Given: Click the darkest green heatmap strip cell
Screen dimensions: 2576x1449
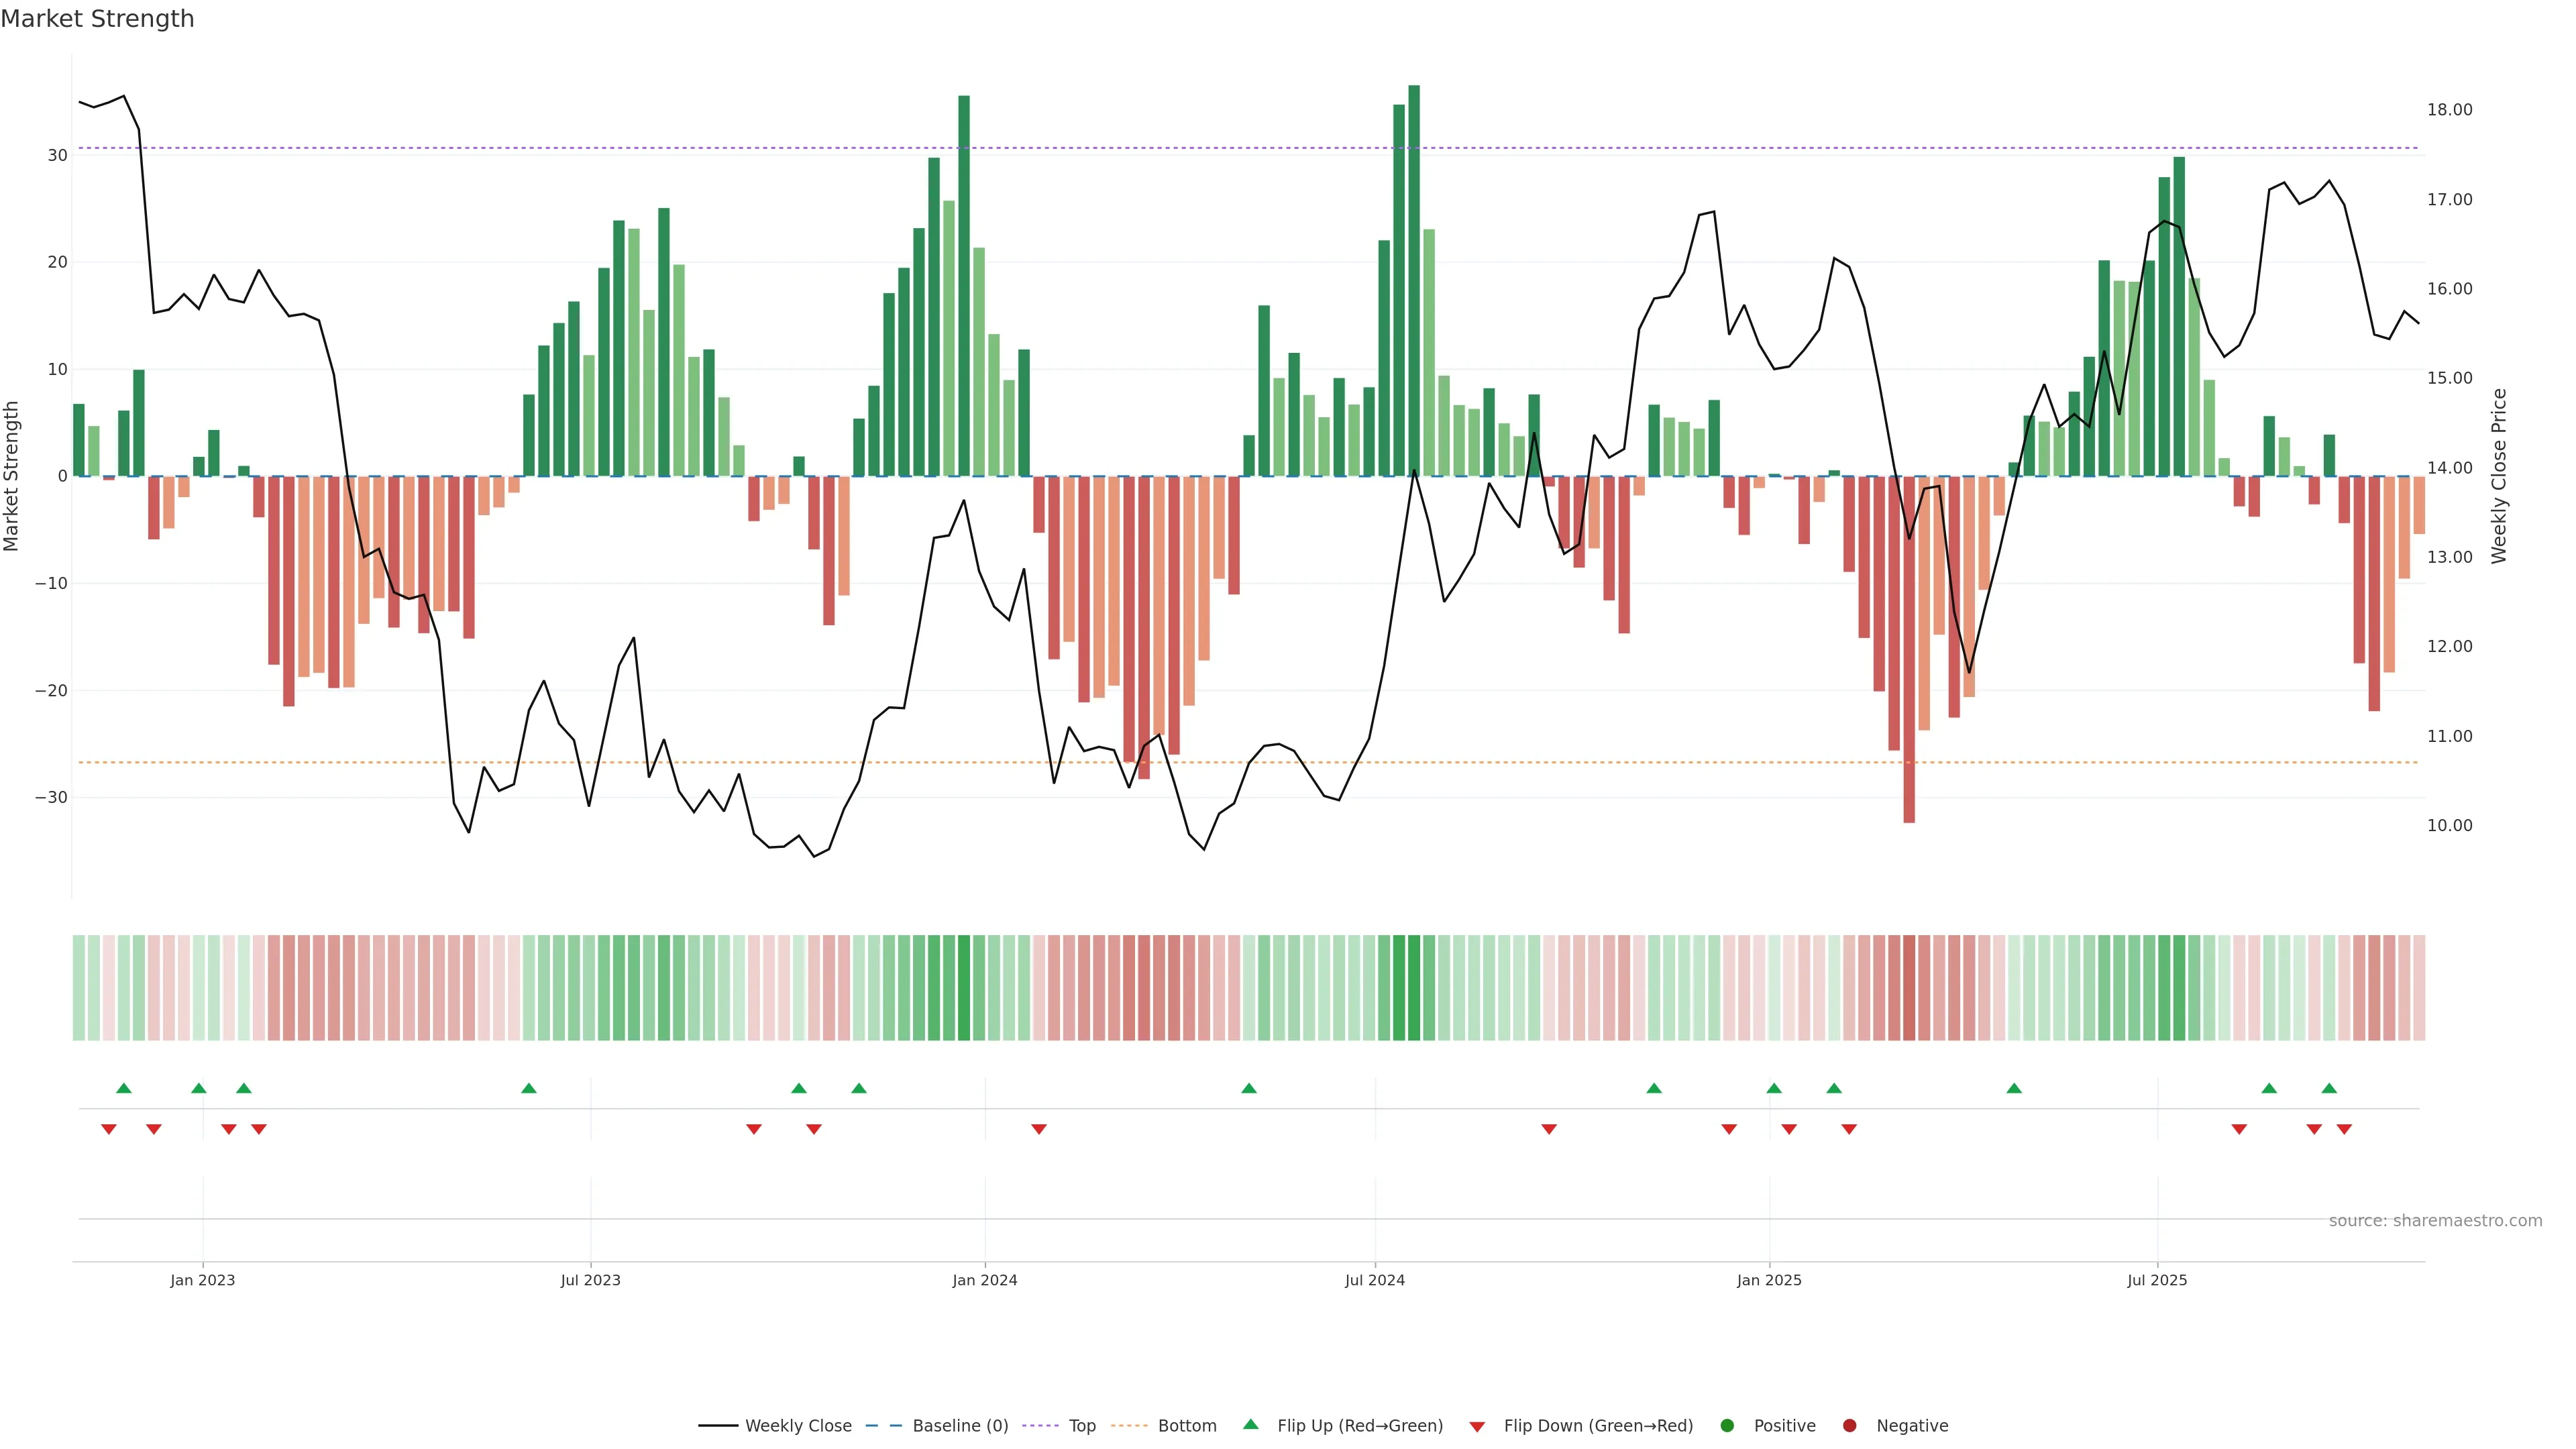Looking at the screenshot, I should [1414, 988].
